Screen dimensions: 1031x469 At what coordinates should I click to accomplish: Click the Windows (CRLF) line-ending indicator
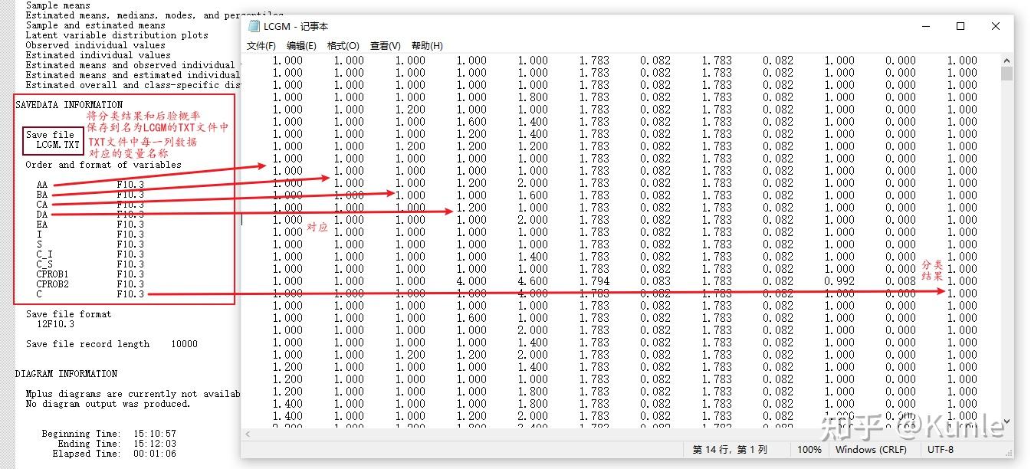[873, 450]
